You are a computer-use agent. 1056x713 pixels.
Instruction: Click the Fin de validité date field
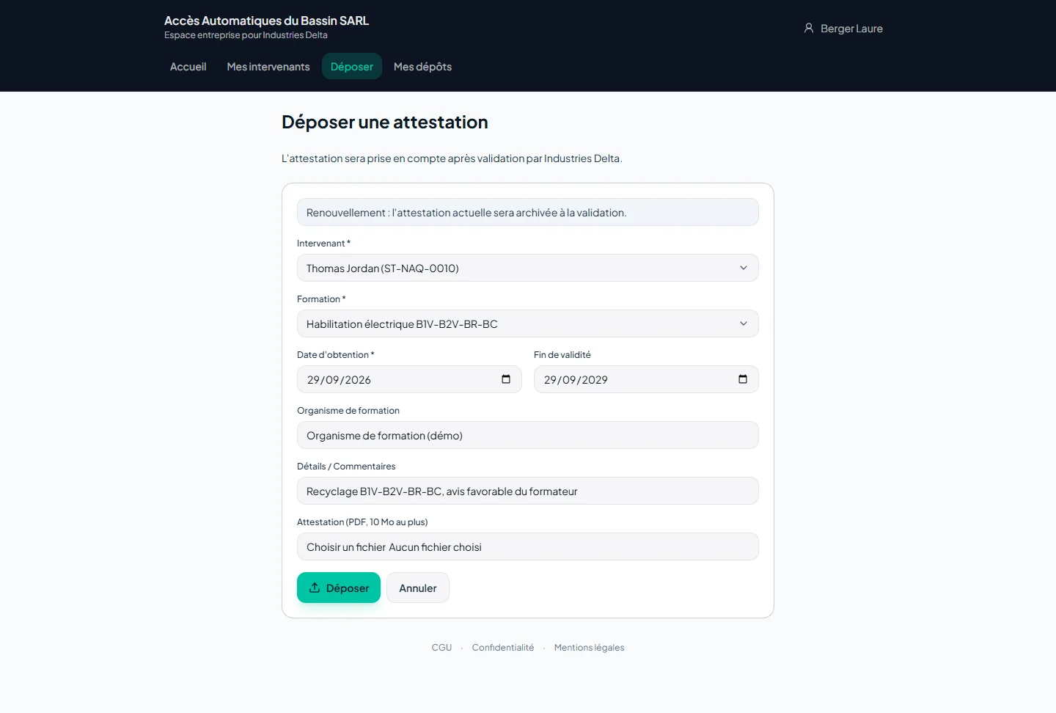[x=646, y=379]
